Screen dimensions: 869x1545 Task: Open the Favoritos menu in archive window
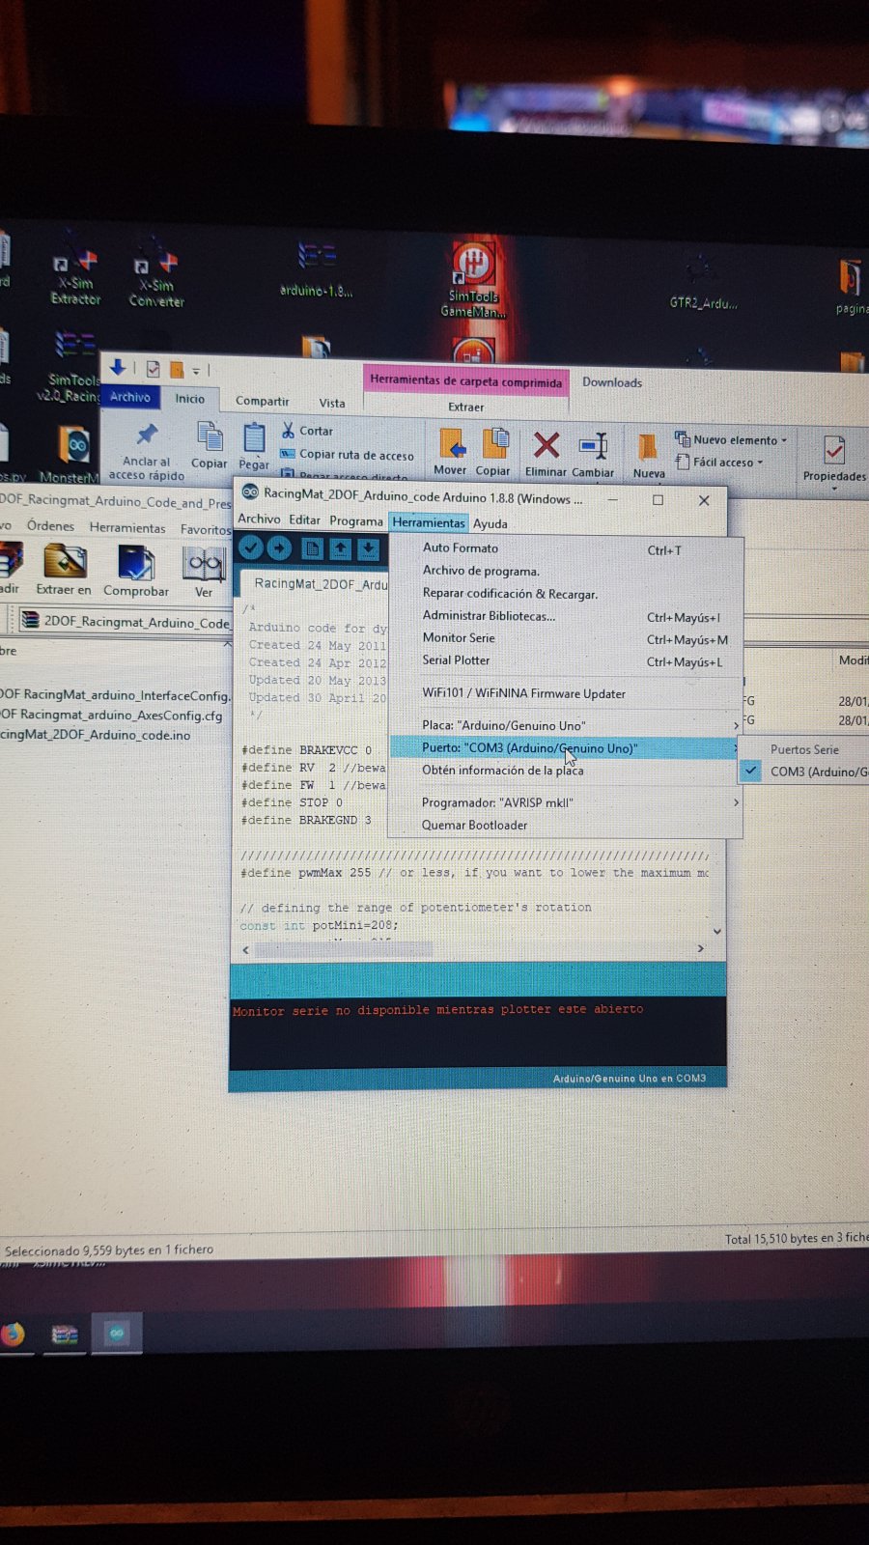pyautogui.click(x=206, y=529)
